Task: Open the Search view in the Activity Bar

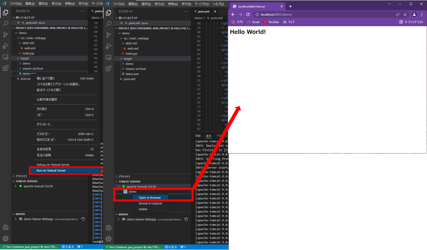Action: (5, 24)
